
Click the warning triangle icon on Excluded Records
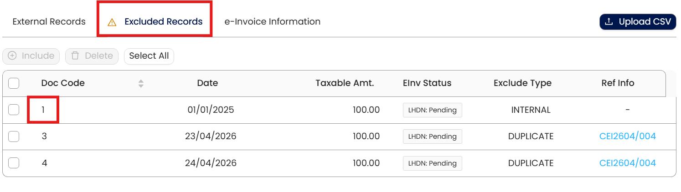[x=112, y=22]
